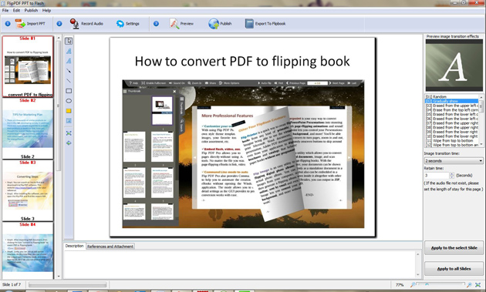Viewport: 486px width, 292px height.
Task: Click the transition effect preview image 'A'
Action: (x=454, y=65)
